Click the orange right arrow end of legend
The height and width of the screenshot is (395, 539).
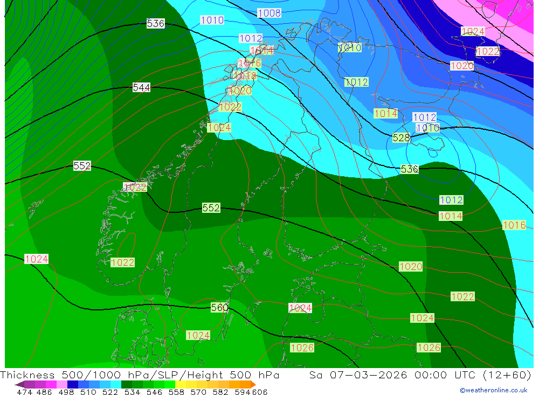coord(253,384)
